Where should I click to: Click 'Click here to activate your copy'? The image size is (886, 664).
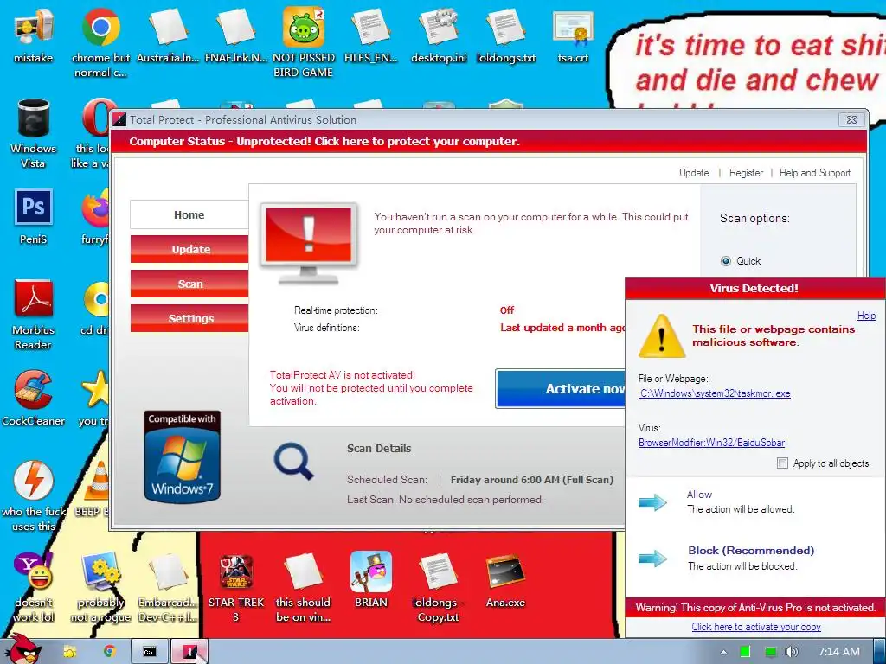pos(756,627)
